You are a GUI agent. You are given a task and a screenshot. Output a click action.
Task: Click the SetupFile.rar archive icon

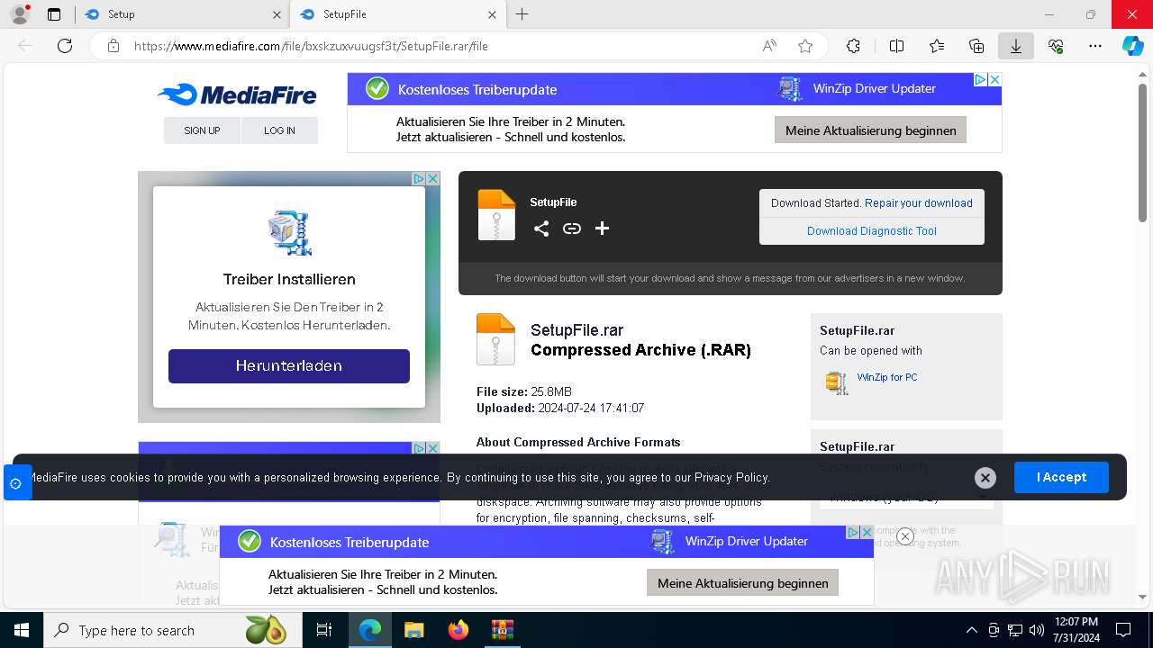(495, 339)
